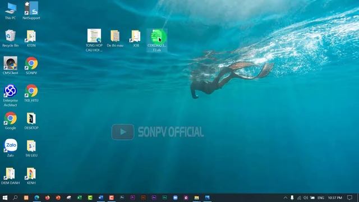359x202 pixels.
Task: Select the Zalo desktop shortcut
Action: pyautogui.click(x=11, y=148)
